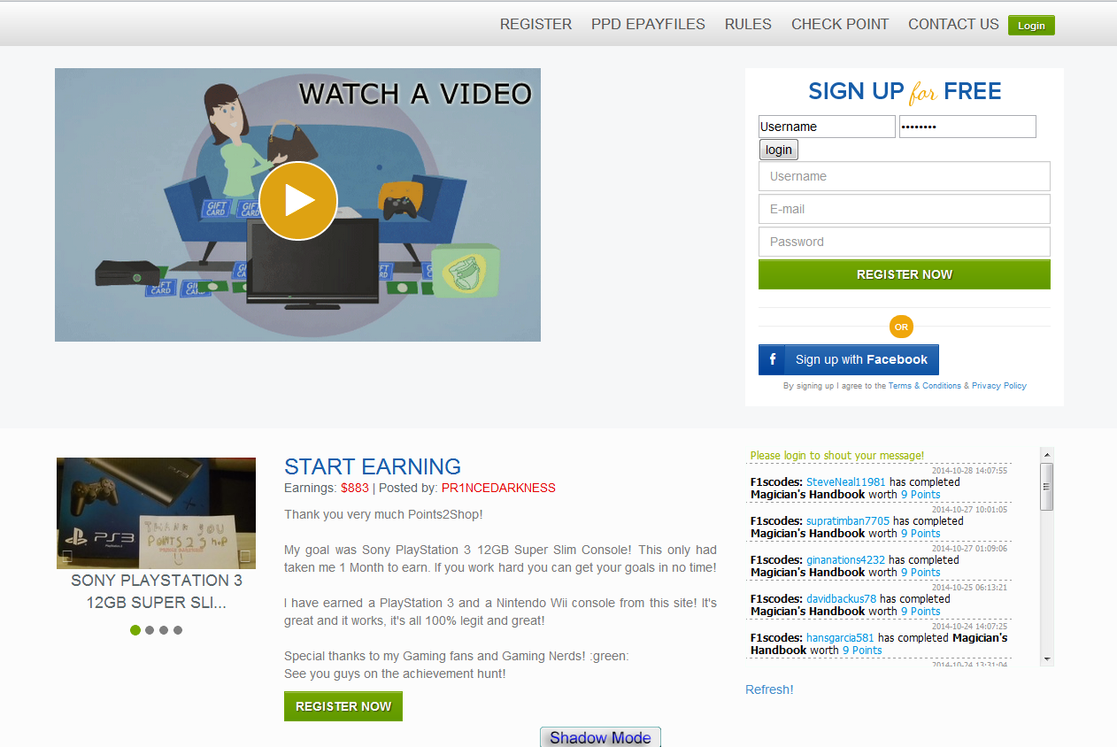Click timestamp 2014-10-27 10:01:05
The width and height of the screenshot is (1117, 747).
969,510
